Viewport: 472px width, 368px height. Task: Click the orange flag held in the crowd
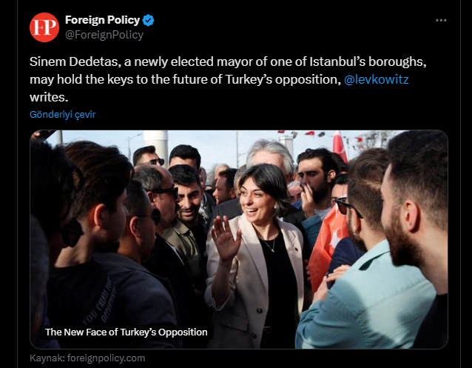pyautogui.click(x=326, y=246)
